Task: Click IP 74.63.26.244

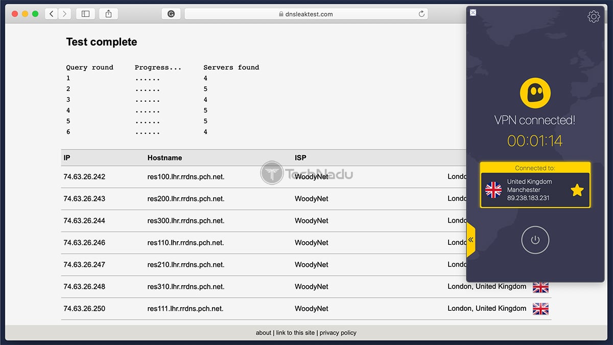Action: [x=84, y=221]
